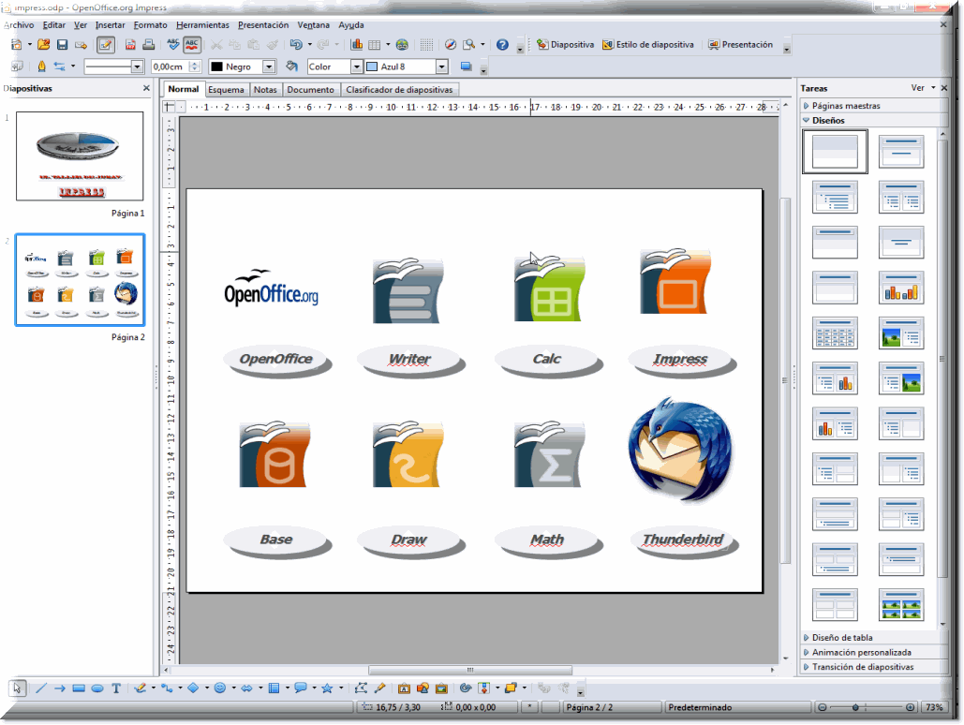The height and width of the screenshot is (725, 964).
Task: Close the Diapositivas panel
Action: tap(146, 88)
